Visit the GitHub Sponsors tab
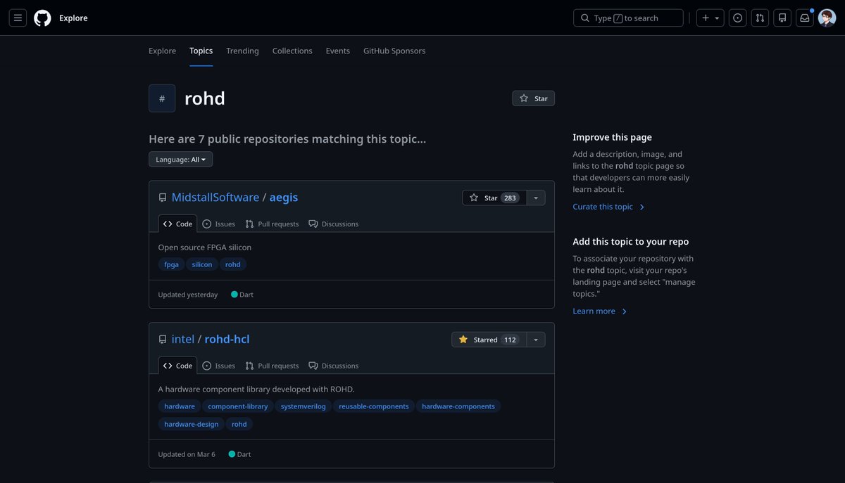The height and width of the screenshot is (483, 845). [394, 51]
